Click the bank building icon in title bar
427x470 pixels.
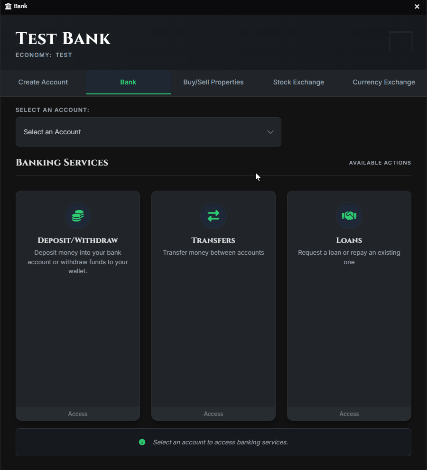click(8, 6)
